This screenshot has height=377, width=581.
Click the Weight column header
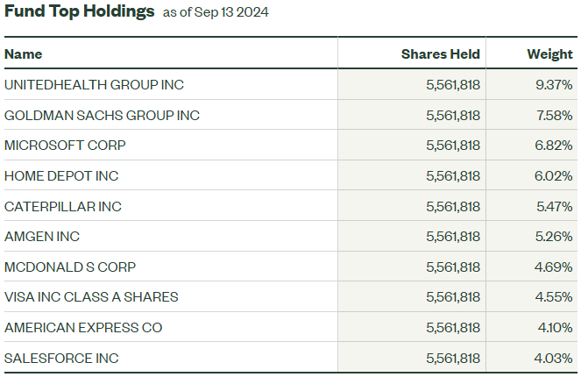549,54
